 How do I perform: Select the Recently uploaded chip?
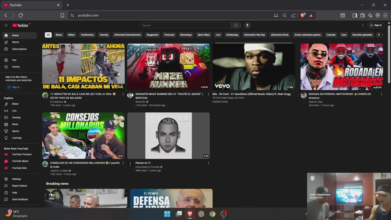coord(362,35)
